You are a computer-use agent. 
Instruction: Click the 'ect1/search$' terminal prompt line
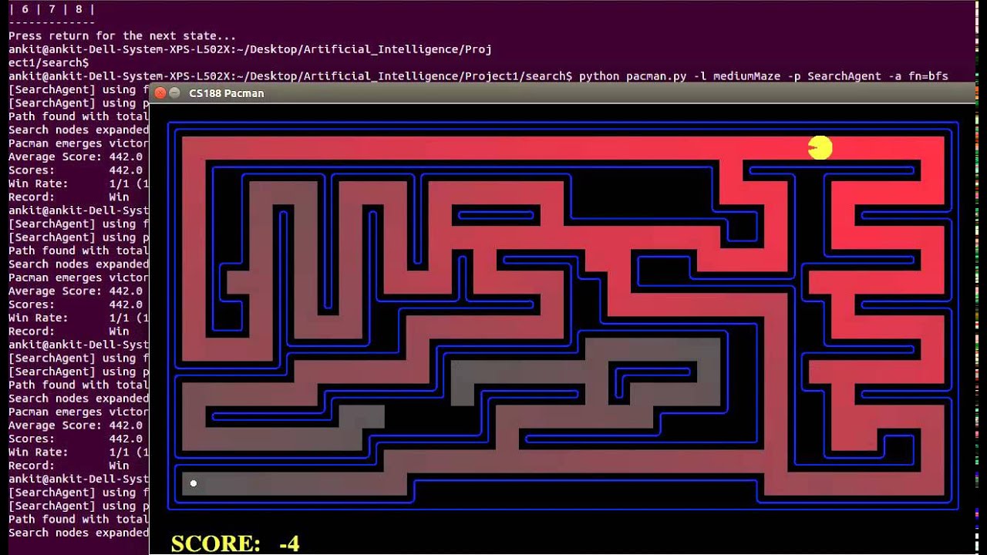pos(49,62)
